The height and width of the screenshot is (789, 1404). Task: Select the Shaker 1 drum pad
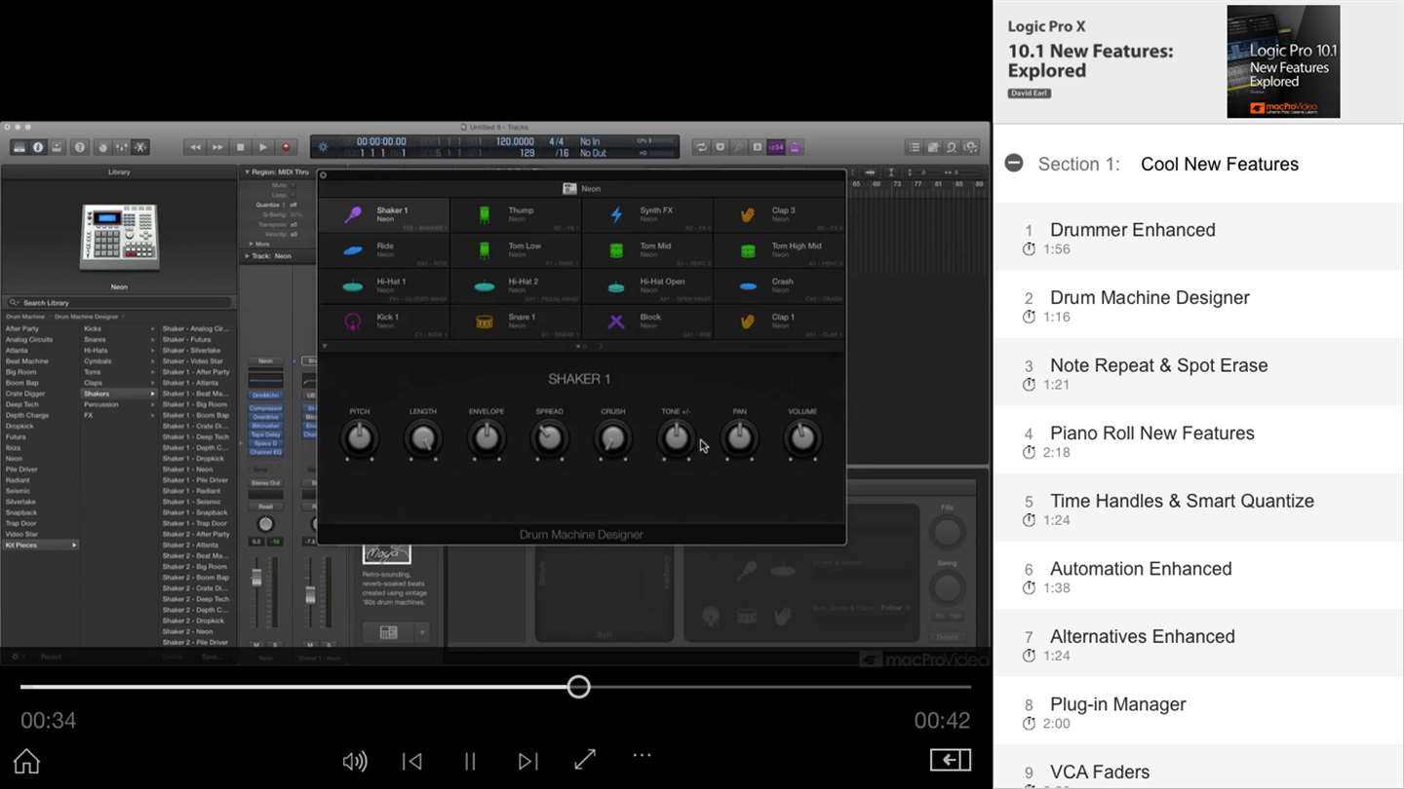tap(384, 215)
